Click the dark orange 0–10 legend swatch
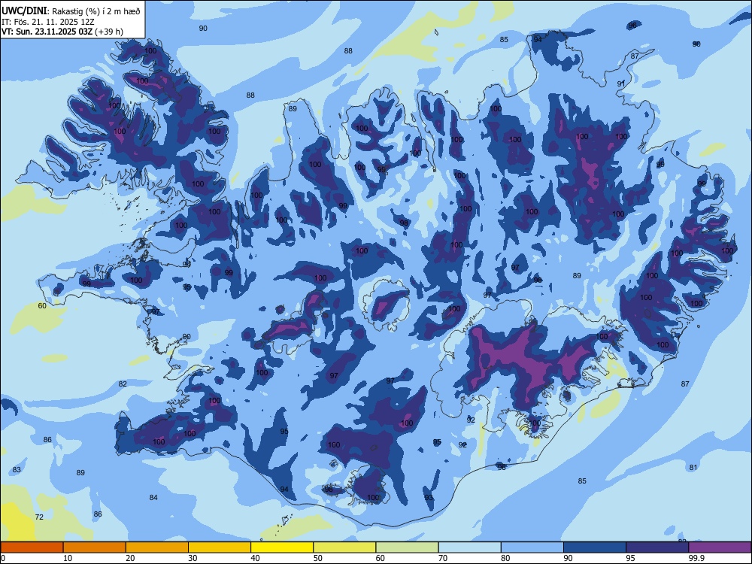 click(x=32, y=547)
